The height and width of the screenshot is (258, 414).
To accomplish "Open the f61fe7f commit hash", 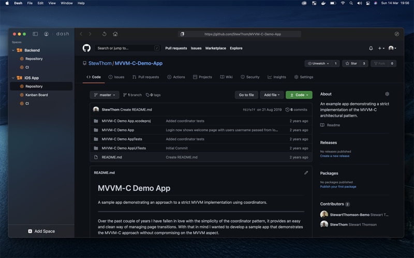I will pyautogui.click(x=249, y=110).
